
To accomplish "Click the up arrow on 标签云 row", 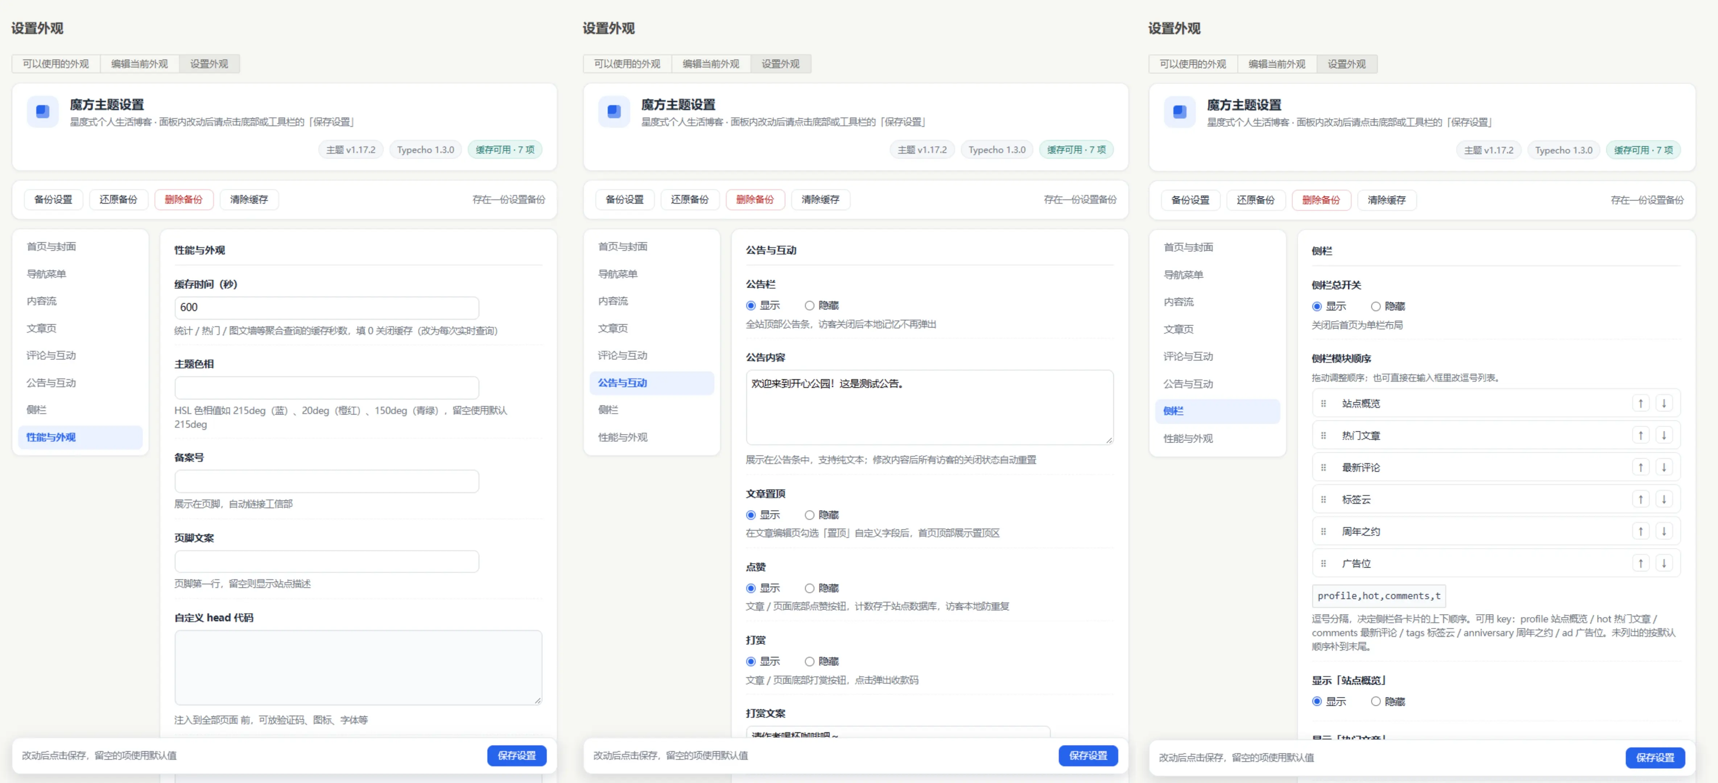I will click(x=1640, y=500).
